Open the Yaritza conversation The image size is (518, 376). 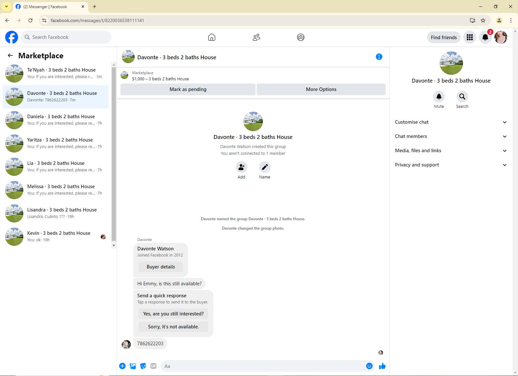(x=56, y=143)
